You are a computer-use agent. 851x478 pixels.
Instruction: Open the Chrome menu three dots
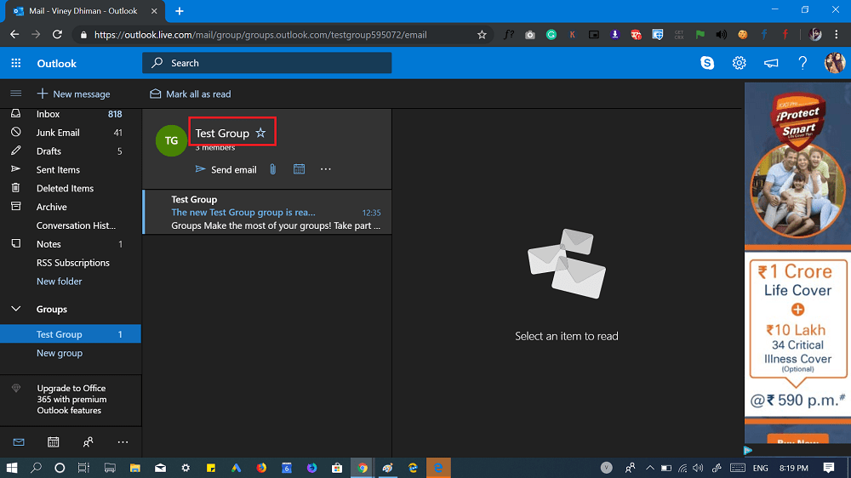(x=837, y=35)
